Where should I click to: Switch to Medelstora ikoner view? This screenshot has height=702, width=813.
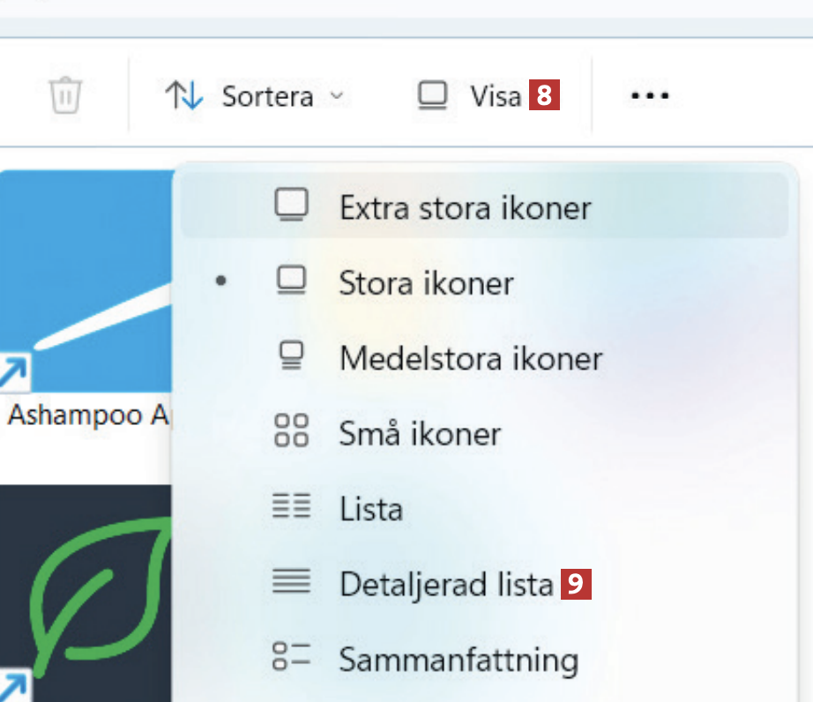coord(484,358)
